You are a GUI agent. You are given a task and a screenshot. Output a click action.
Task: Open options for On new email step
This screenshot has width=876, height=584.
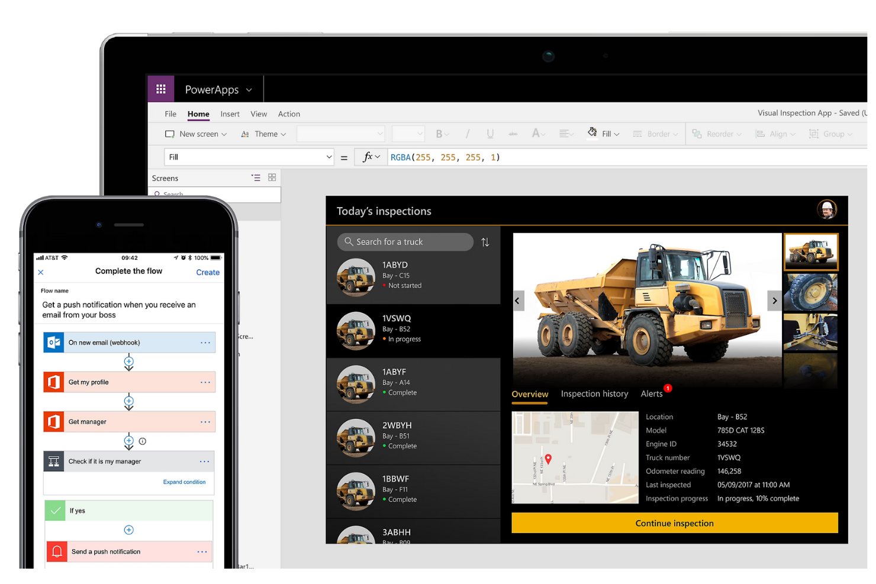(205, 343)
